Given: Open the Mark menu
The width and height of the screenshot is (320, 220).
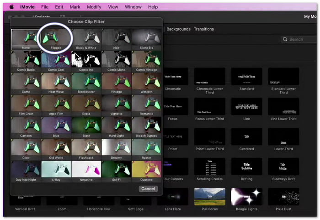Looking at the screenshot, I should [75, 7].
